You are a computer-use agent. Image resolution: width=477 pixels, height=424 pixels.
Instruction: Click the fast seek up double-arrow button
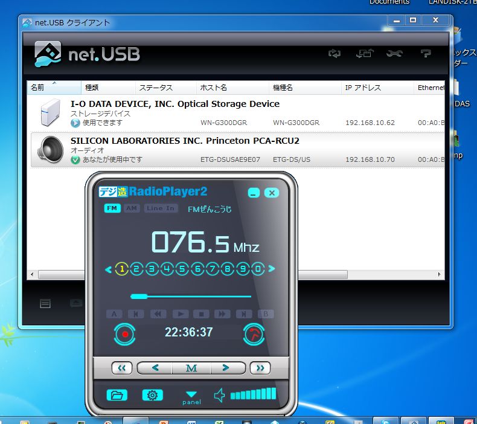click(x=260, y=368)
